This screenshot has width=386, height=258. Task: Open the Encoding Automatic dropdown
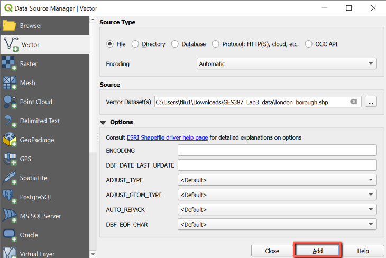[x=286, y=64]
